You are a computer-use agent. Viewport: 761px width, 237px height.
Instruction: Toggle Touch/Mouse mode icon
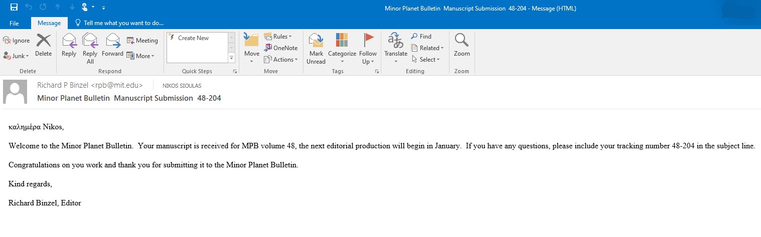click(86, 7)
